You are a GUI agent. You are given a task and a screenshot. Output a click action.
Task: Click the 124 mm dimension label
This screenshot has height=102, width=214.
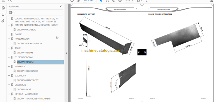[111, 85]
